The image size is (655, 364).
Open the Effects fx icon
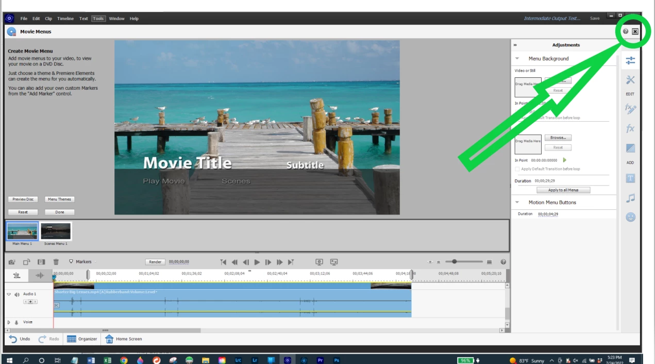630,129
